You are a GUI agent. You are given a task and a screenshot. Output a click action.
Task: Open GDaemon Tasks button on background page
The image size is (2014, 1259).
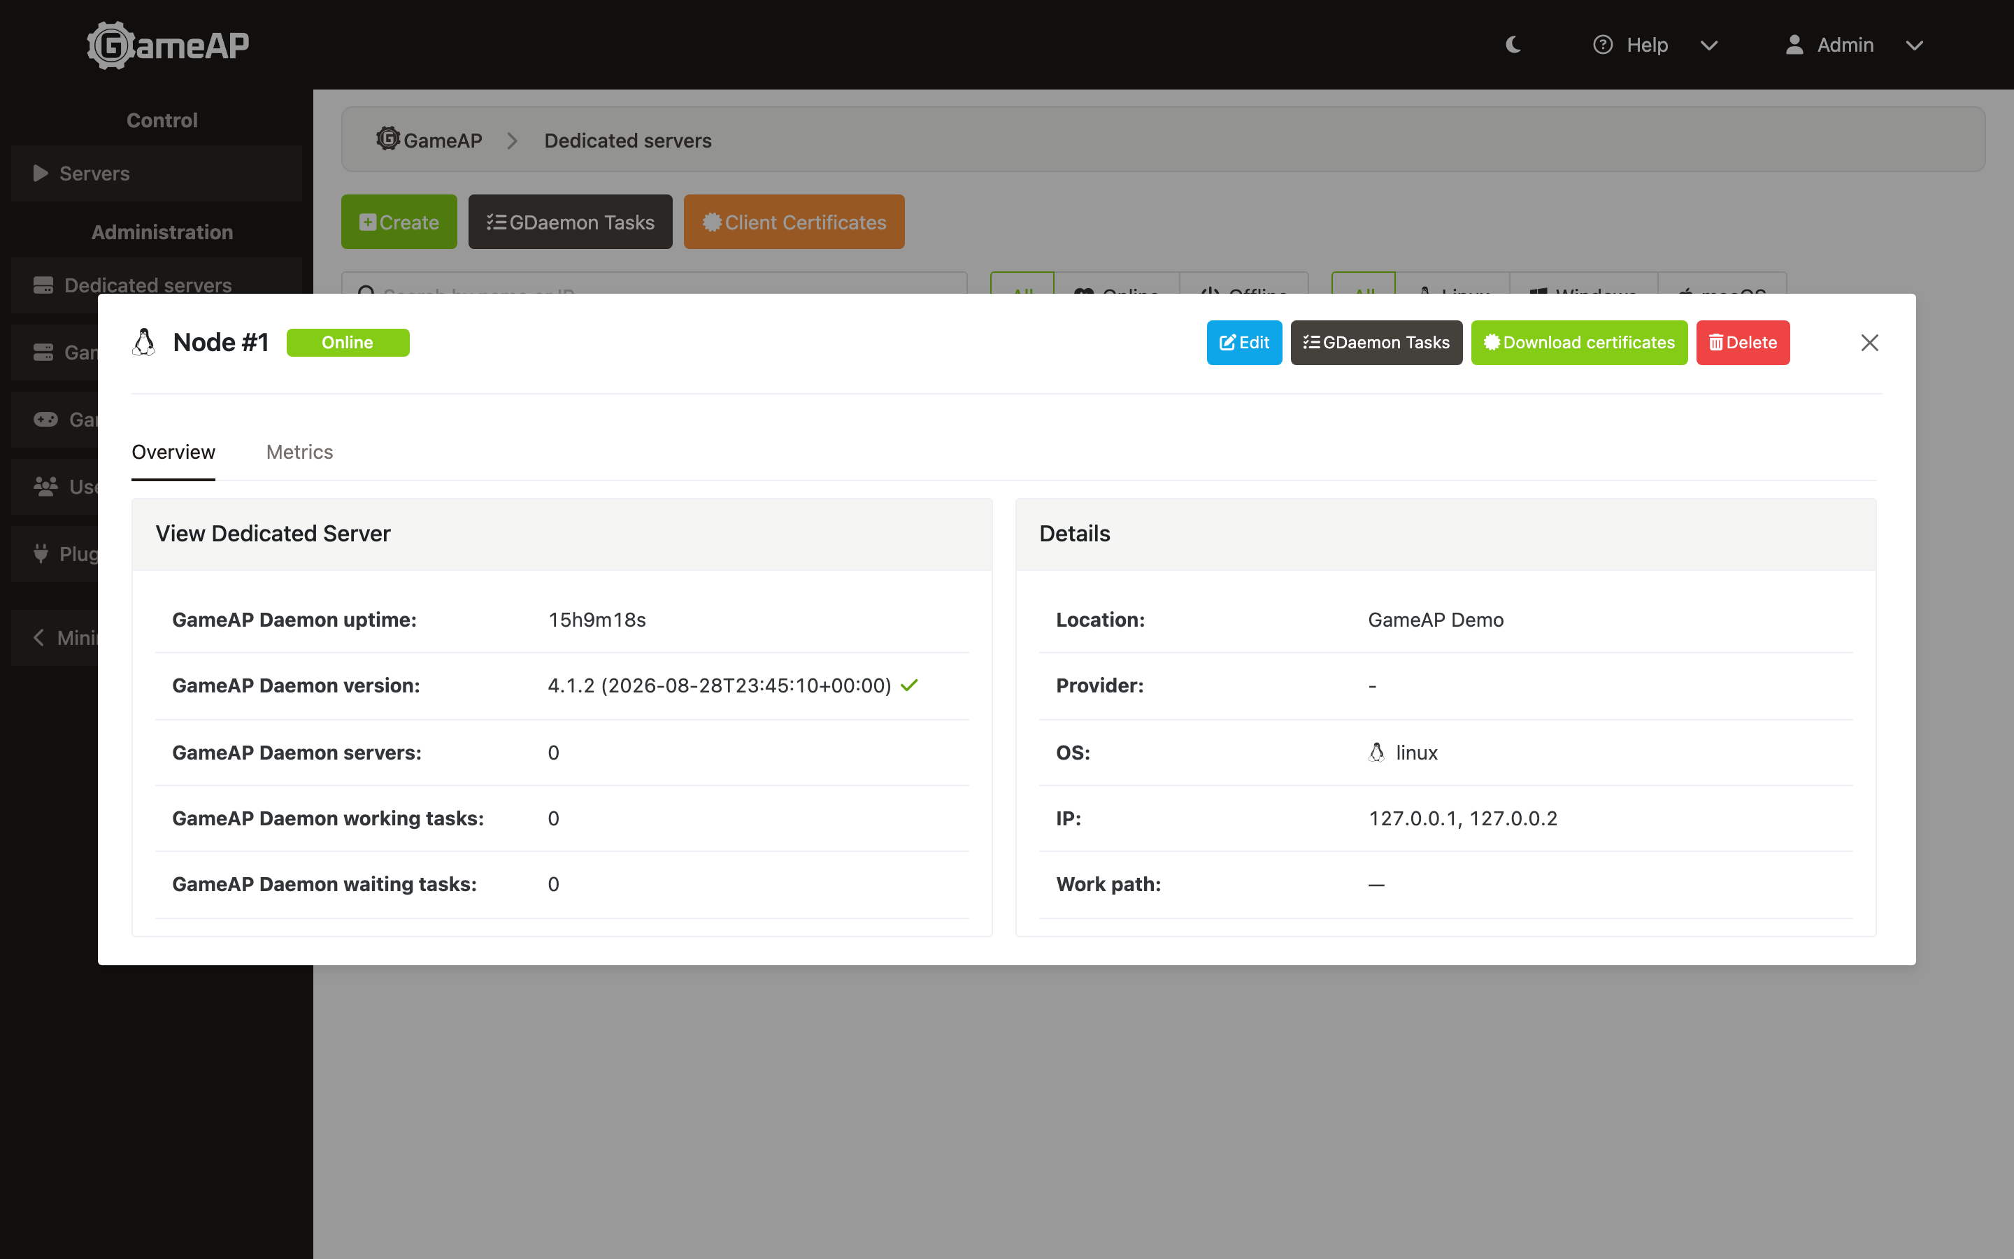coord(570,222)
